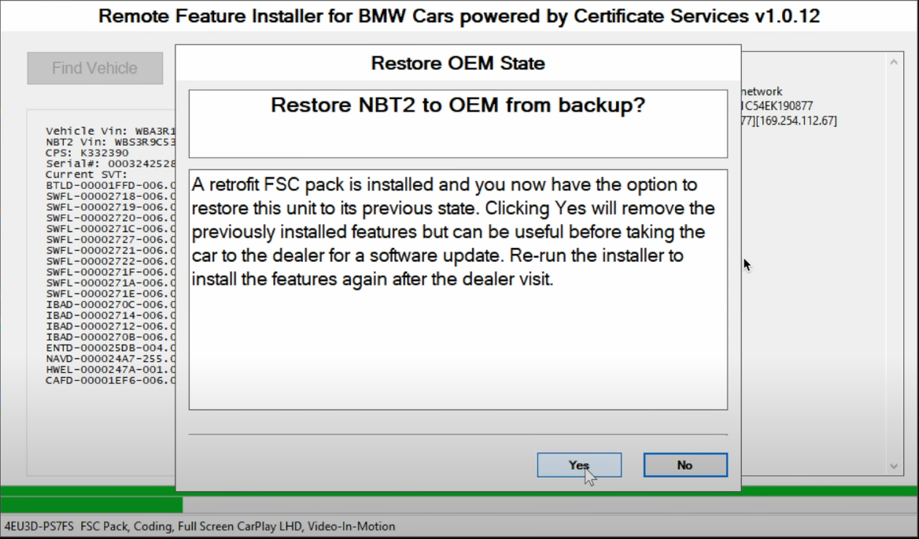Select the SWFL-0000271E entry
The image size is (919, 539).
111,294
